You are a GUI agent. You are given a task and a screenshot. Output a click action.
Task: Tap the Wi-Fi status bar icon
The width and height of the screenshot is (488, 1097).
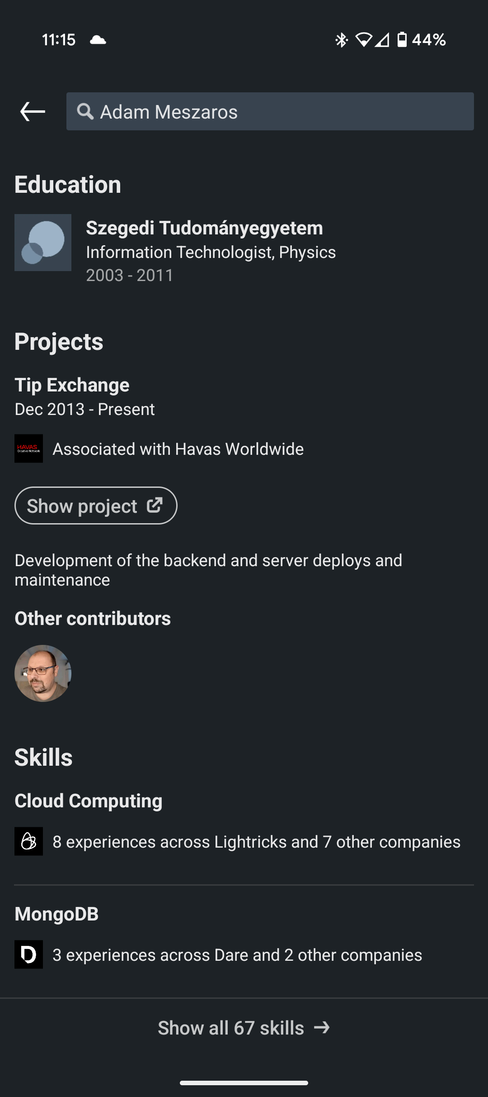point(363,40)
